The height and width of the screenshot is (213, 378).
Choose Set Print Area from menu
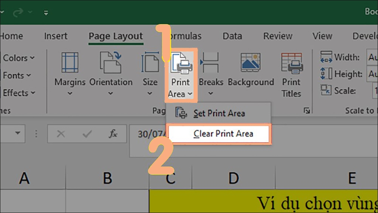[218, 113]
